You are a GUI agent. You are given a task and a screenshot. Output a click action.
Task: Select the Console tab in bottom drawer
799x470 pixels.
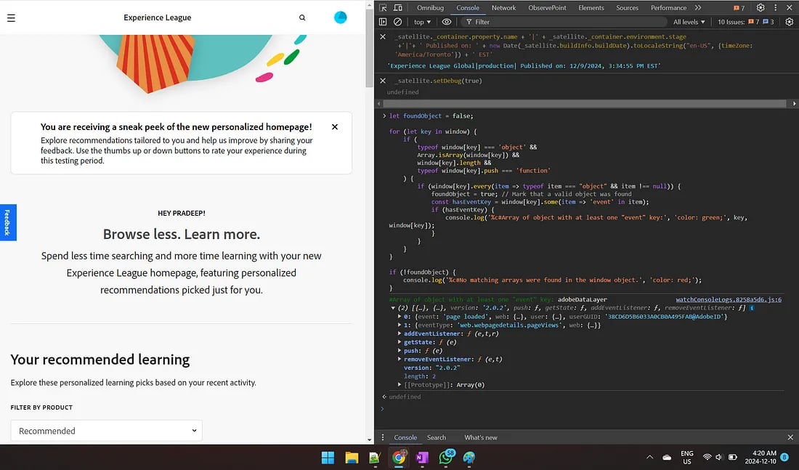pos(405,437)
